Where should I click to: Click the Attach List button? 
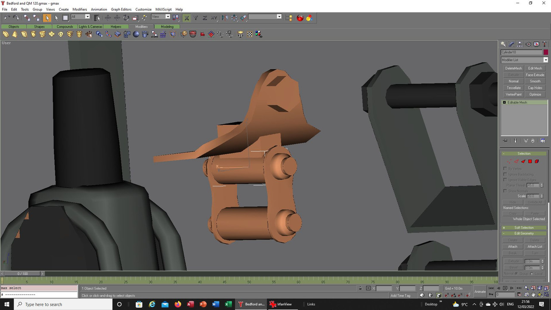click(x=535, y=246)
